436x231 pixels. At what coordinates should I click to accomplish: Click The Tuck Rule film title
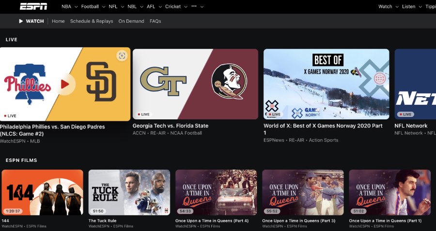(102, 221)
